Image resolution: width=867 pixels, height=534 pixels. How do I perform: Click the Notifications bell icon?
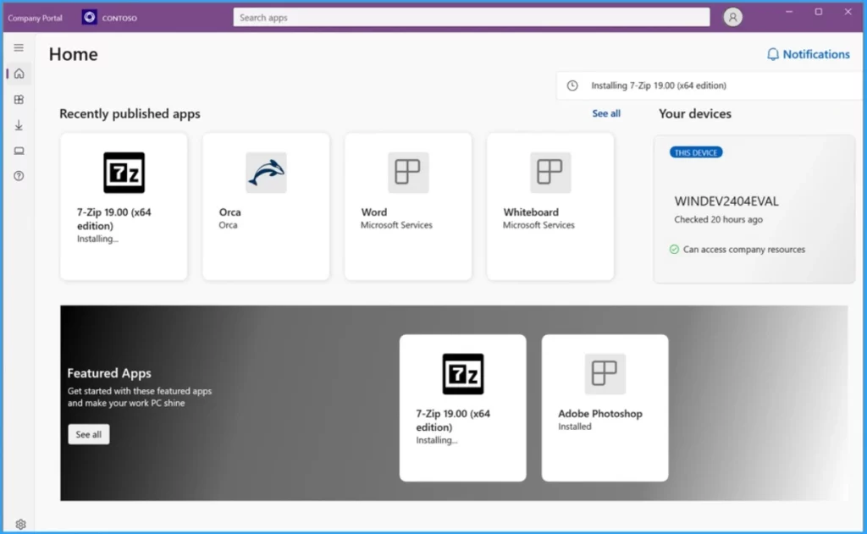coord(772,54)
